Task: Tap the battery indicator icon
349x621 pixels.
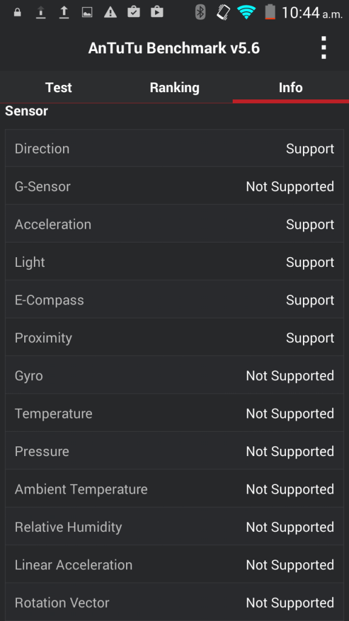Action: pyautogui.click(x=270, y=12)
